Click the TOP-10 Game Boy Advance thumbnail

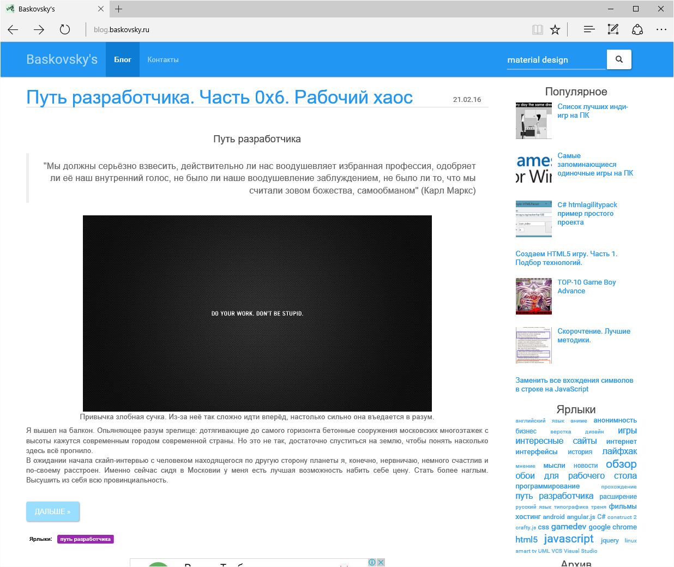(534, 296)
